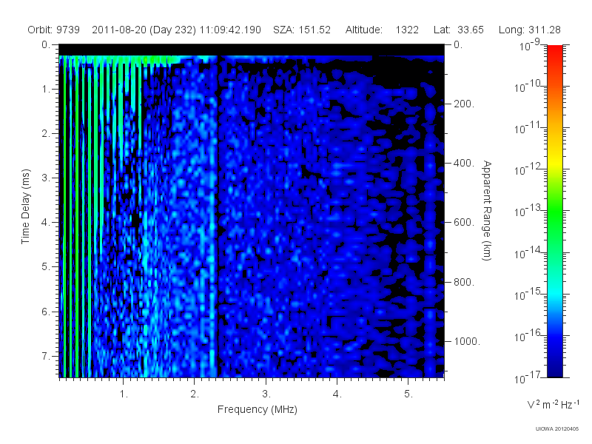592x444 pixels.
Task: Click the dark vertical line near 2.3 MHz
Action: pos(218,217)
